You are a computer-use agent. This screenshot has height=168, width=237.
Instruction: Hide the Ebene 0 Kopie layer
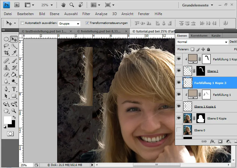point(179,118)
